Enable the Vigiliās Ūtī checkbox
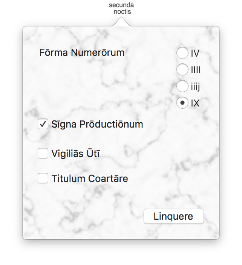This screenshot has width=242, height=265. coord(43,153)
